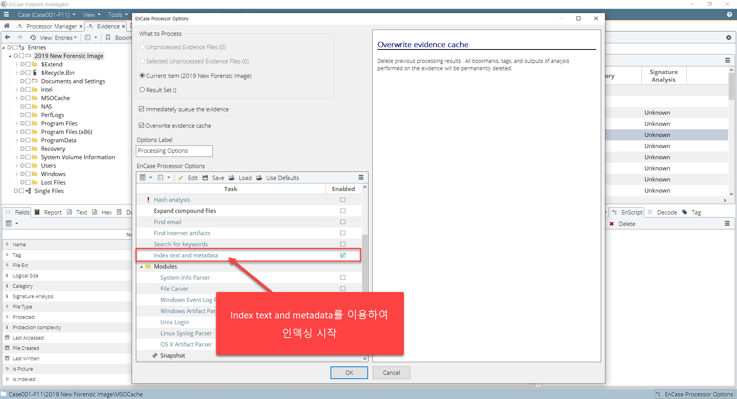
Task: Collapse 2019 New Forensic Image node
Action: (x=10, y=56)
